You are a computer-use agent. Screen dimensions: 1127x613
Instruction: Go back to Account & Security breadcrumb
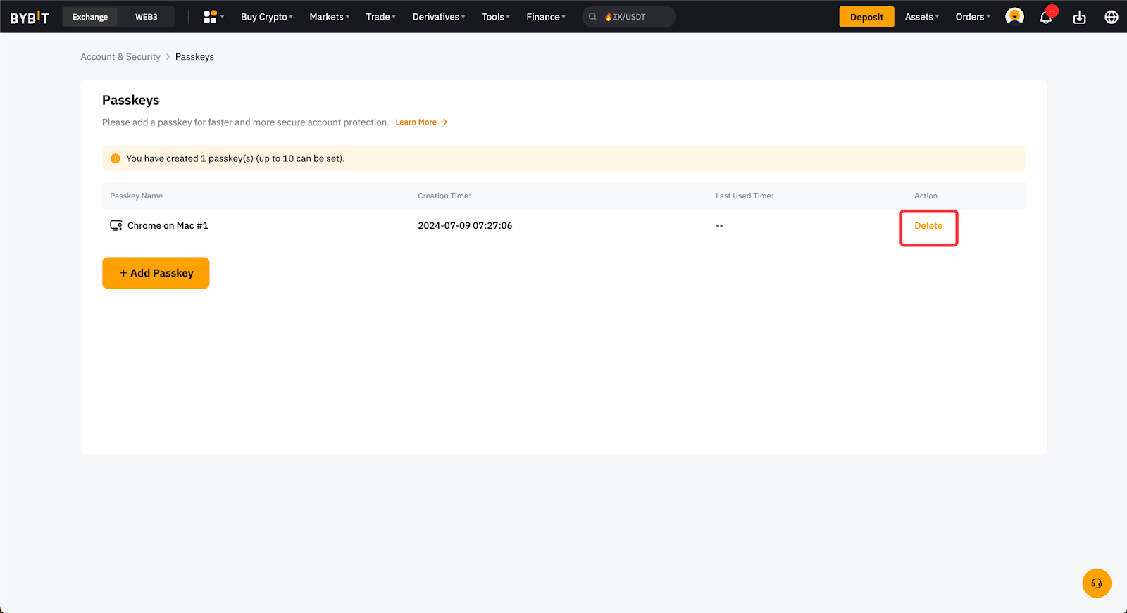(x=120, y=57)
